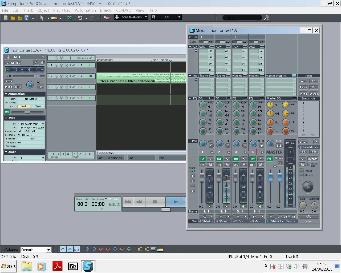Open Adobe Reader from the taskbar
341x273 pixels.
[x=58, y=266]
